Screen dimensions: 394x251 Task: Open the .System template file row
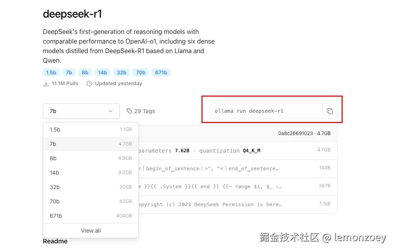click(238, 187)
